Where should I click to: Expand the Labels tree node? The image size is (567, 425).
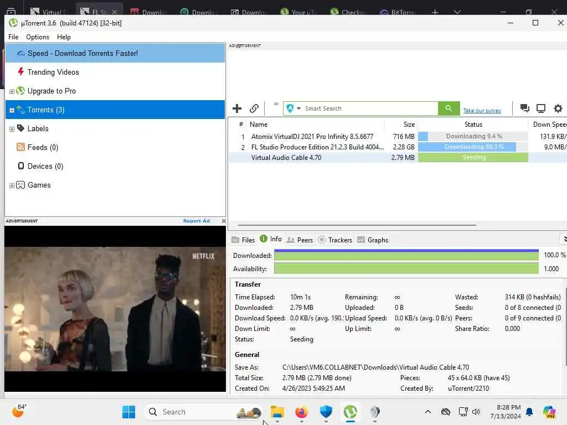tap(12, 129)
